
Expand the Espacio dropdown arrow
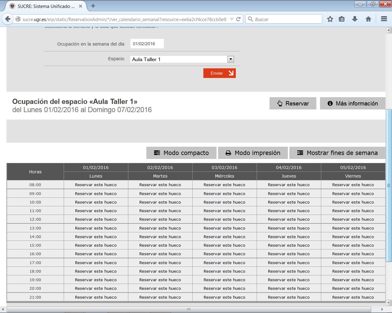tap(231, 59)
